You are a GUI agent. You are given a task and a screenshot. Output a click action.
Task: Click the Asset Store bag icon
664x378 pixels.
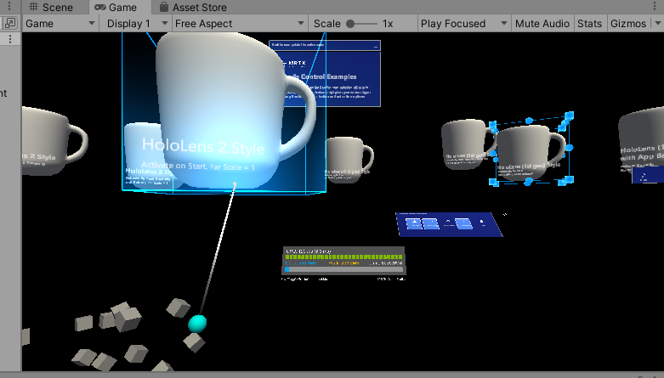(163, 7)
